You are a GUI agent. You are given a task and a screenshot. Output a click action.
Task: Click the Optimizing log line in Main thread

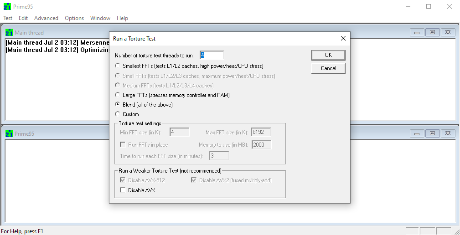tap(57, 50)
